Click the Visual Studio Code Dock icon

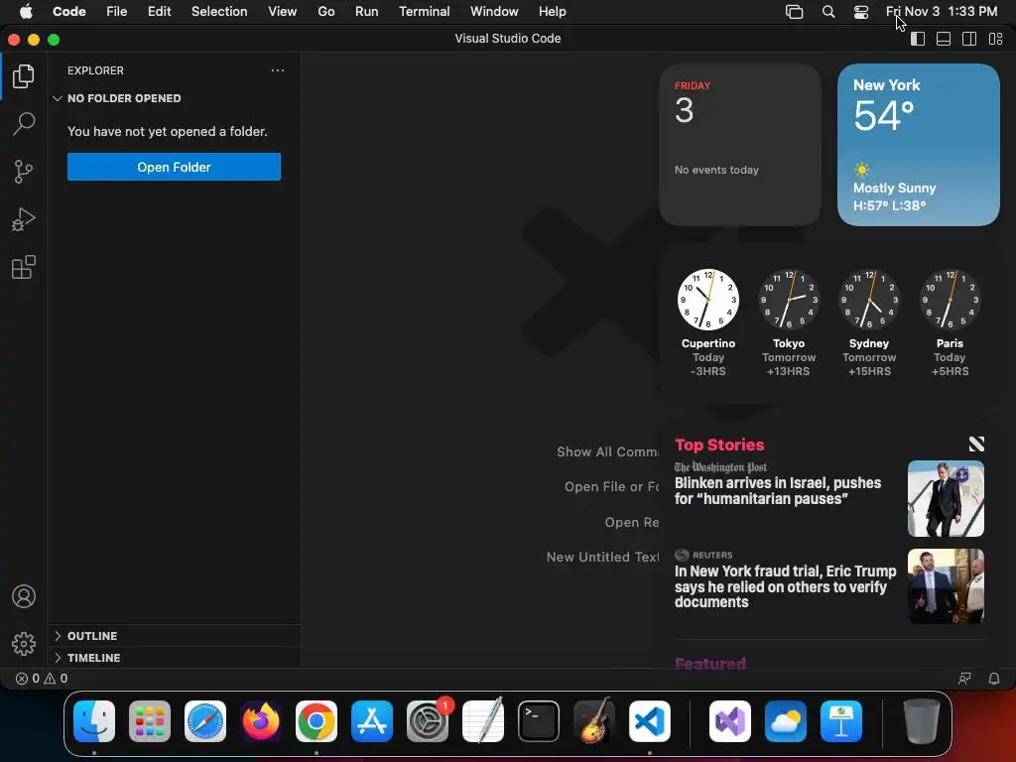[x=650, y=721]
